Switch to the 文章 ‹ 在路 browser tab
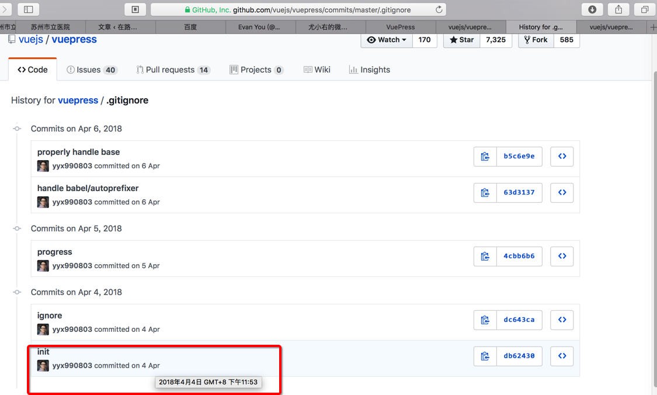Image resolution: width=657 pixels, height=395 pixels. [121, 27]
